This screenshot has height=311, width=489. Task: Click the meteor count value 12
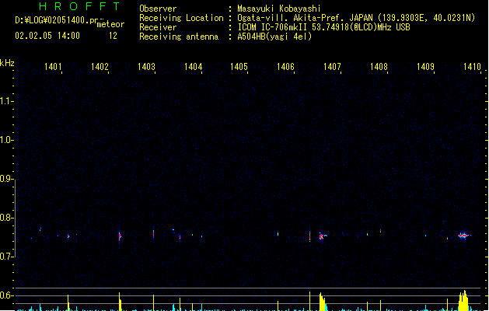tap(113, 36)
